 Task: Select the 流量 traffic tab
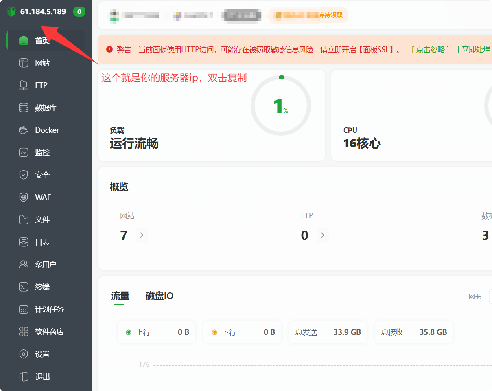119,296
